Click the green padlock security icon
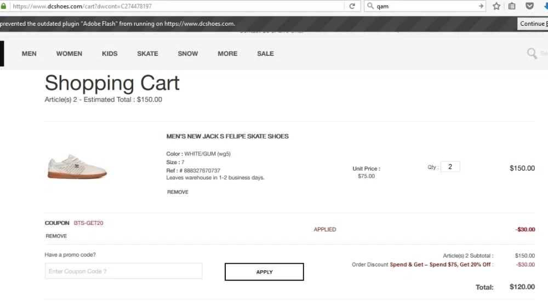 [x=3, y=6]
